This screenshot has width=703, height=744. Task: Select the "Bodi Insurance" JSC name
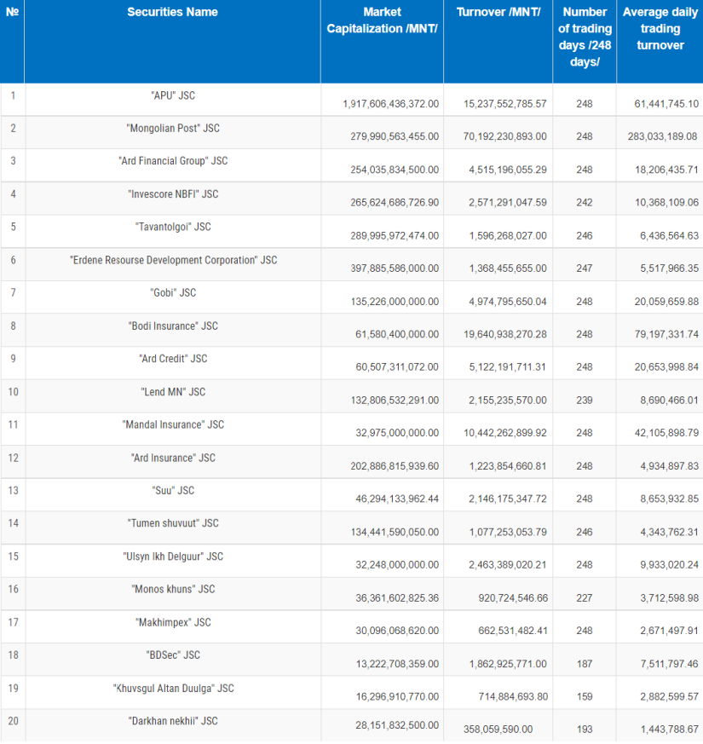click(173, 326)
